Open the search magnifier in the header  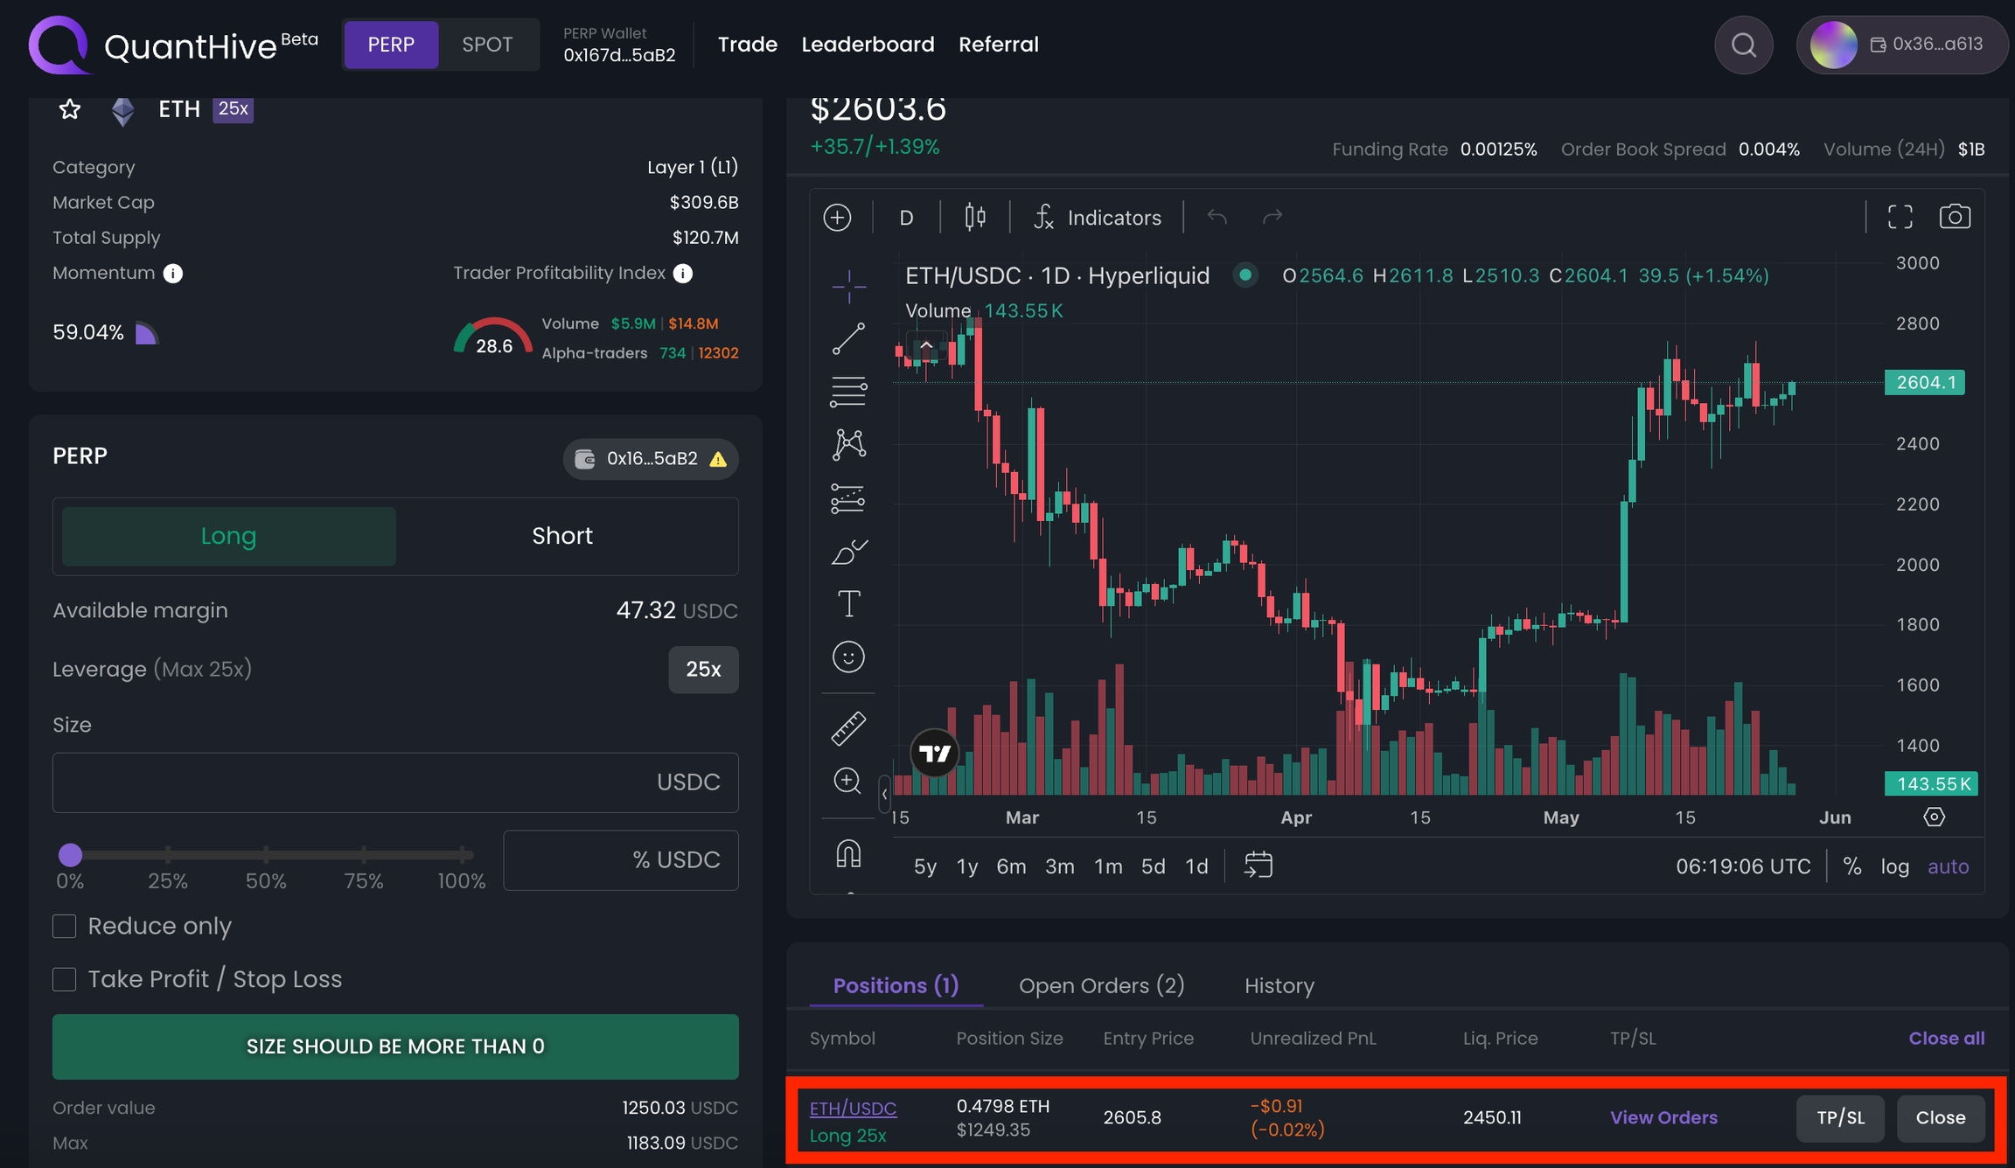coord(1743,45)
